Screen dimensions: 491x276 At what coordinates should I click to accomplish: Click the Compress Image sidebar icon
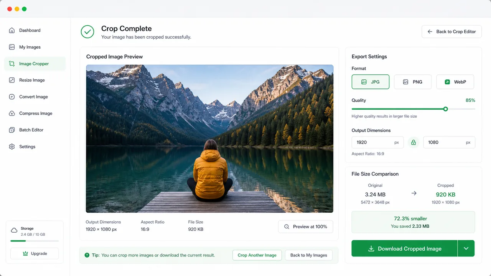point(12,113)
